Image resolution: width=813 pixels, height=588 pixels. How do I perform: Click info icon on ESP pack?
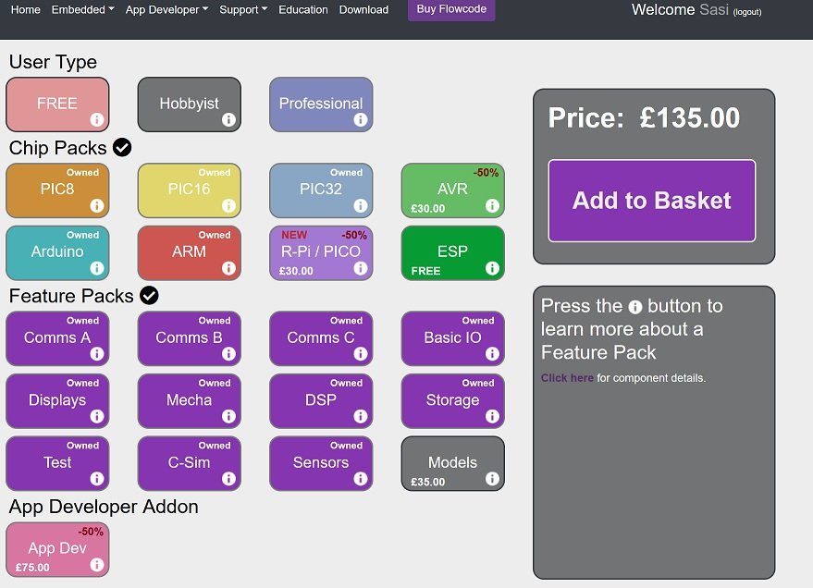click(x=492, y=269)
